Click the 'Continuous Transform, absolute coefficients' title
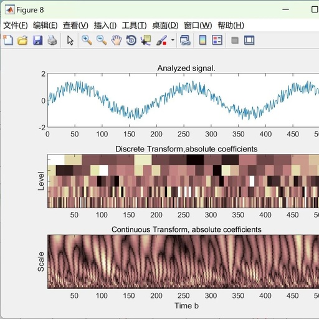Viewport: 319px width, 319px height. [186, 229]
